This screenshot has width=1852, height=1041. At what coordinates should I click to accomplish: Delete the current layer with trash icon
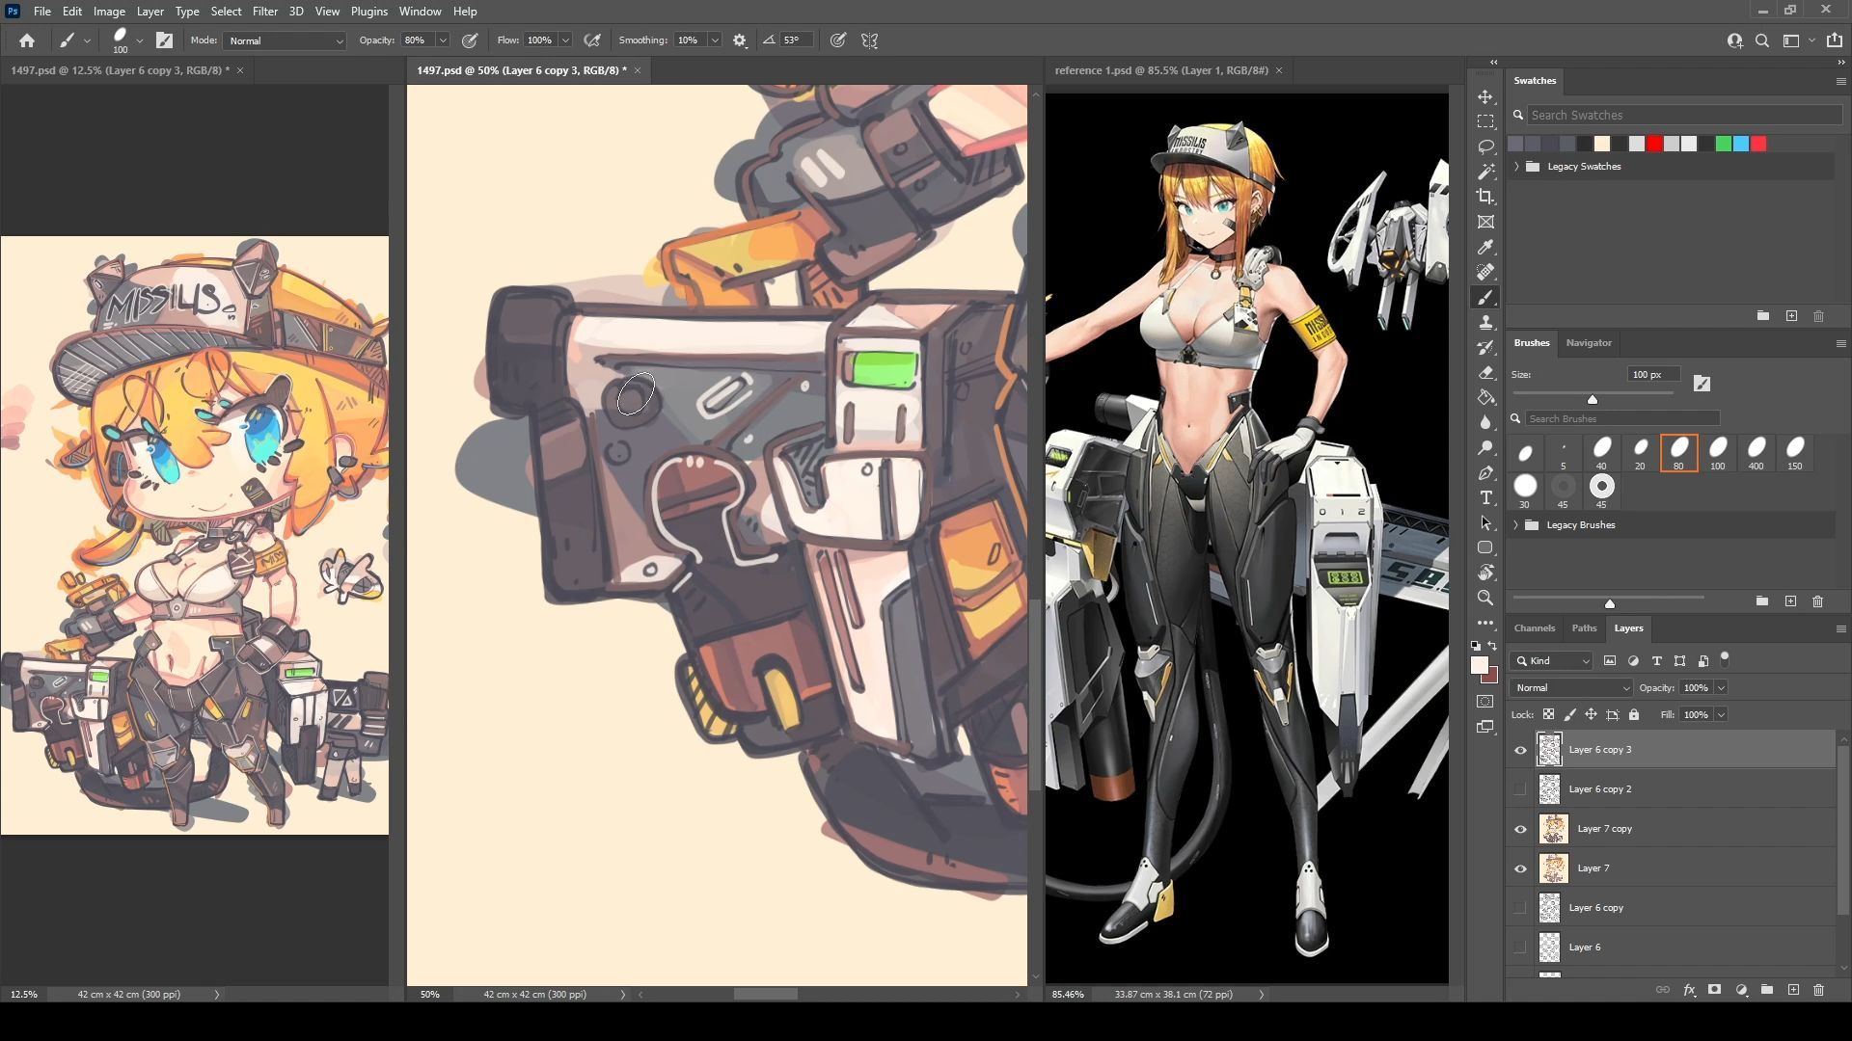click(x=1818, y=990)
